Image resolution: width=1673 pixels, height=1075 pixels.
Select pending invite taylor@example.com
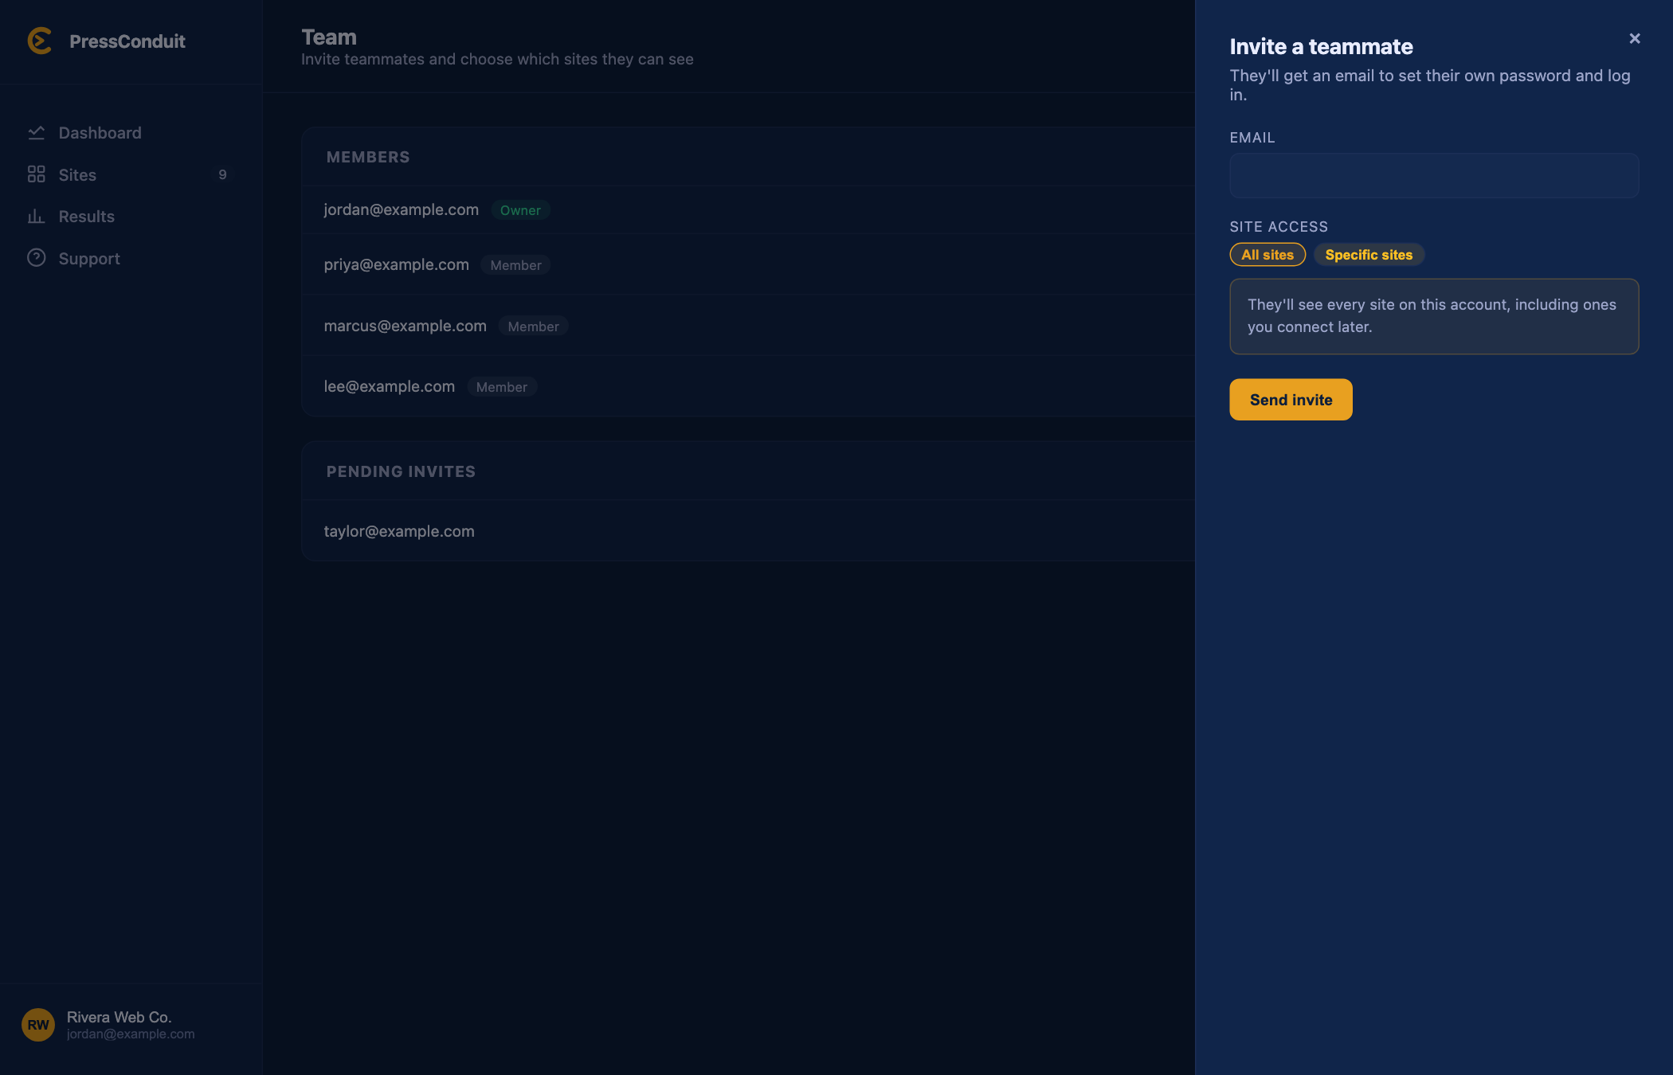click(749, 531)
